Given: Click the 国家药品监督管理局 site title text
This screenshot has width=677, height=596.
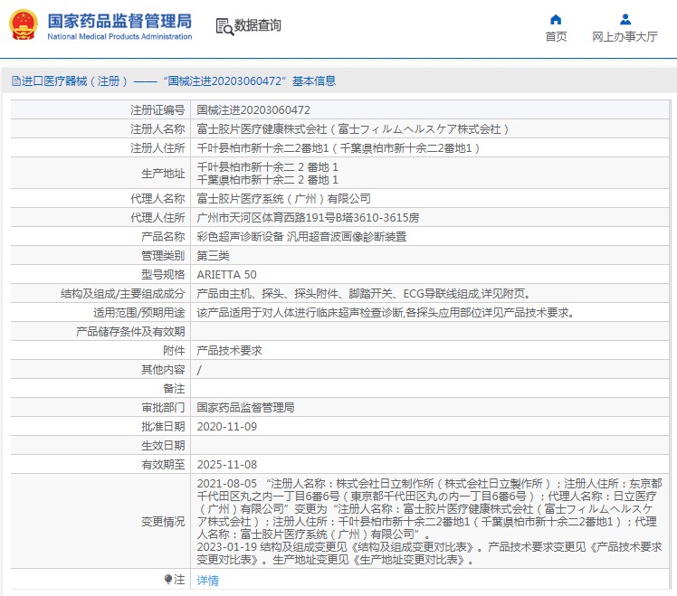Looking at the screenshot, I should click(x=119, y=20).
